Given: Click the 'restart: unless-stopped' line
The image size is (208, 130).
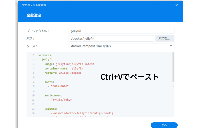Looking at the screenshot, I should click(63, 73).
